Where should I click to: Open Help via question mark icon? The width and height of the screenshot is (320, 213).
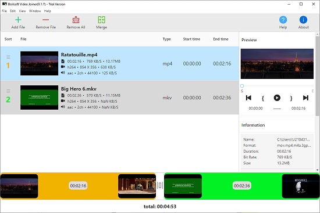pos(283,20)
